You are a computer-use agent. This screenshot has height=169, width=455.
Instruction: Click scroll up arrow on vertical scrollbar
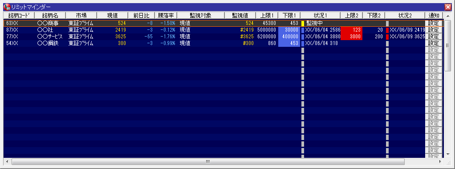click(x=447, y=22)
